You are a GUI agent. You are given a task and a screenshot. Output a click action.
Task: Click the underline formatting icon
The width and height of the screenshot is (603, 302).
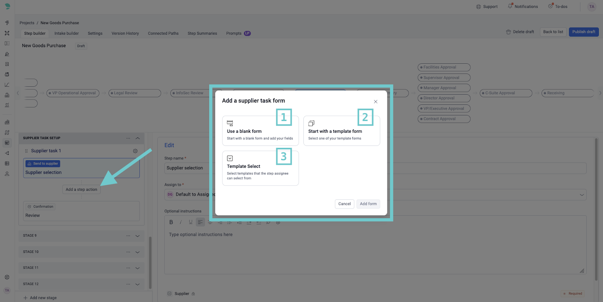(x=191, y=222)
